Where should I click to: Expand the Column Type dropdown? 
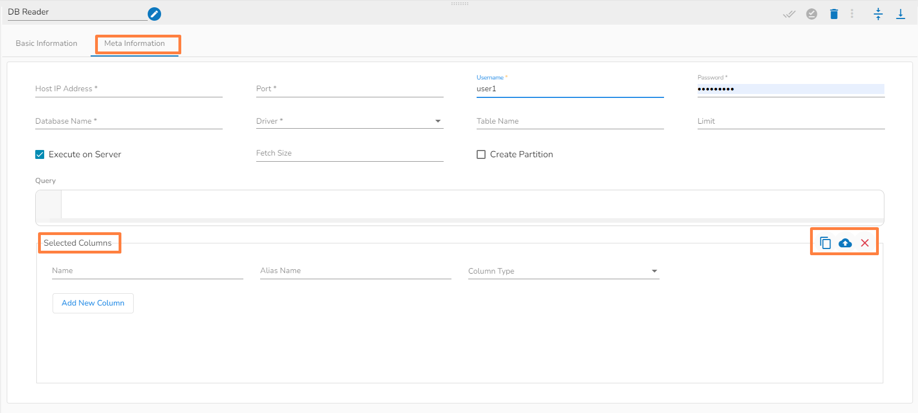click(x=563, y=271)
